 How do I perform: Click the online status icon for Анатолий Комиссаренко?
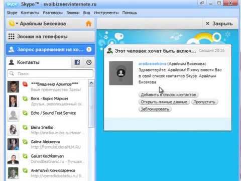(25, 170)
